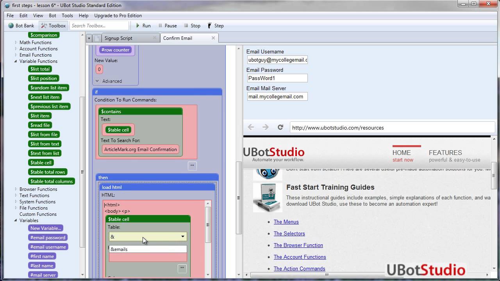Click the Email Password field
Viewport: 500px width, 281px height.
point(277,78)
